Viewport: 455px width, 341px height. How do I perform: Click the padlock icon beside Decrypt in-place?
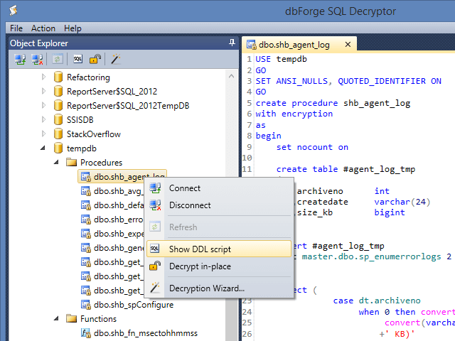click(x=155, y=266)
